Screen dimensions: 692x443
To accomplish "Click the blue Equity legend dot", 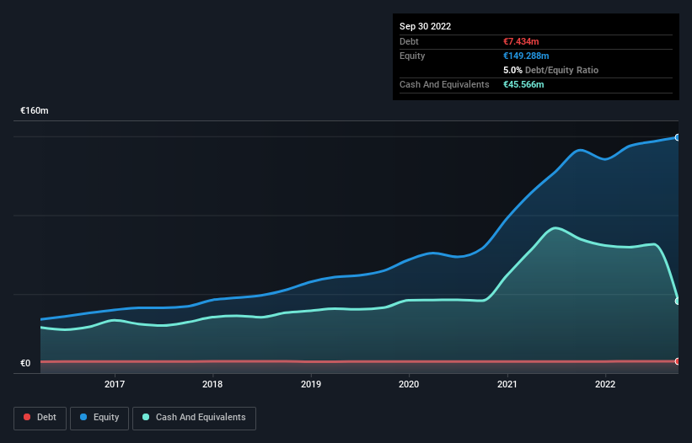I will (x=83, y=417).
